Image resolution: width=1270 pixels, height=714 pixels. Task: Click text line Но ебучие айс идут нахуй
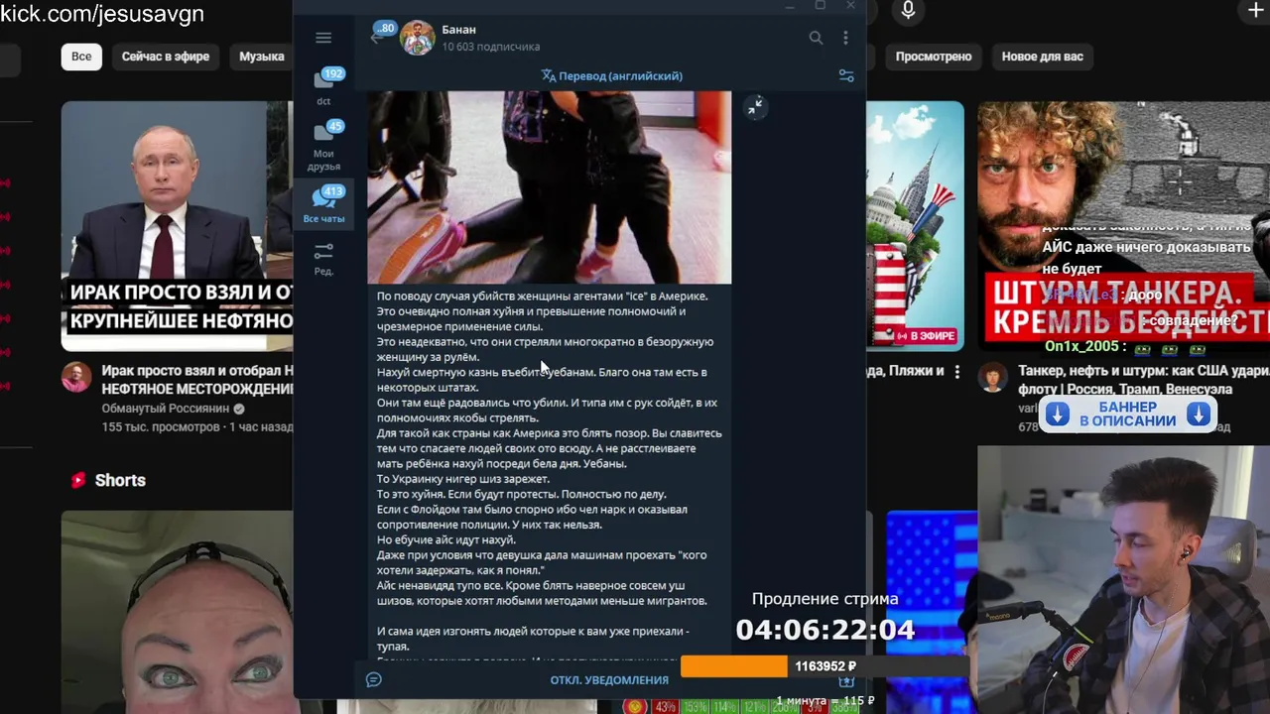pyautogui.click(x=446, y=539)
